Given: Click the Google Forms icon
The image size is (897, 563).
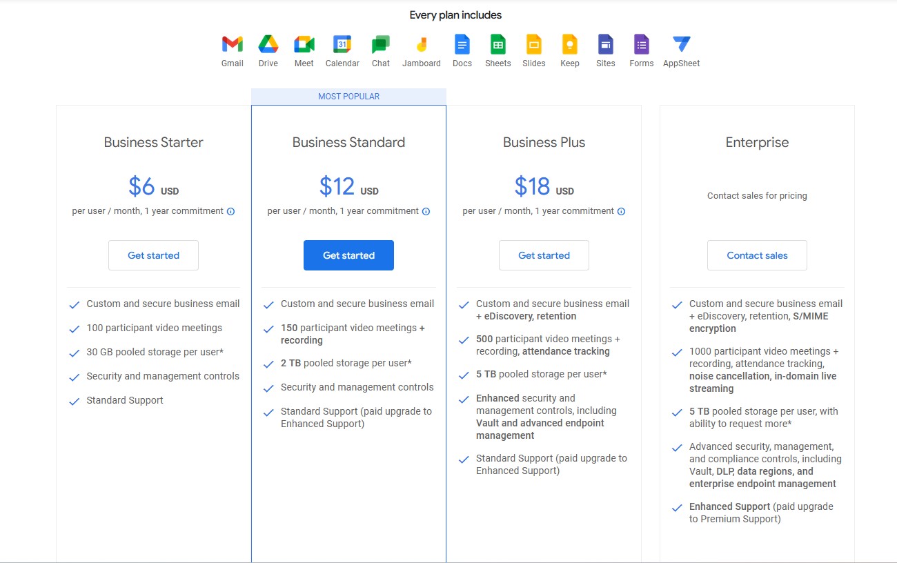Looking at the screenshot, I should click(641, 45).
